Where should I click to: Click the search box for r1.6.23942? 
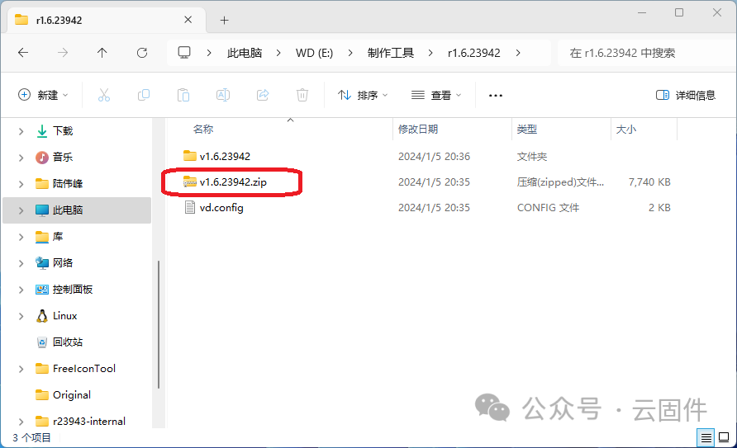coord(646,53)
